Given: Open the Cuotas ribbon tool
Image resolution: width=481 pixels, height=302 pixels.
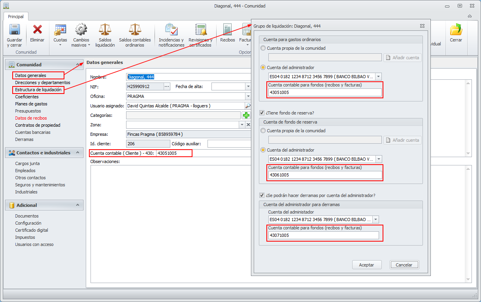Looking at the screenshot, I should (60, 30).
